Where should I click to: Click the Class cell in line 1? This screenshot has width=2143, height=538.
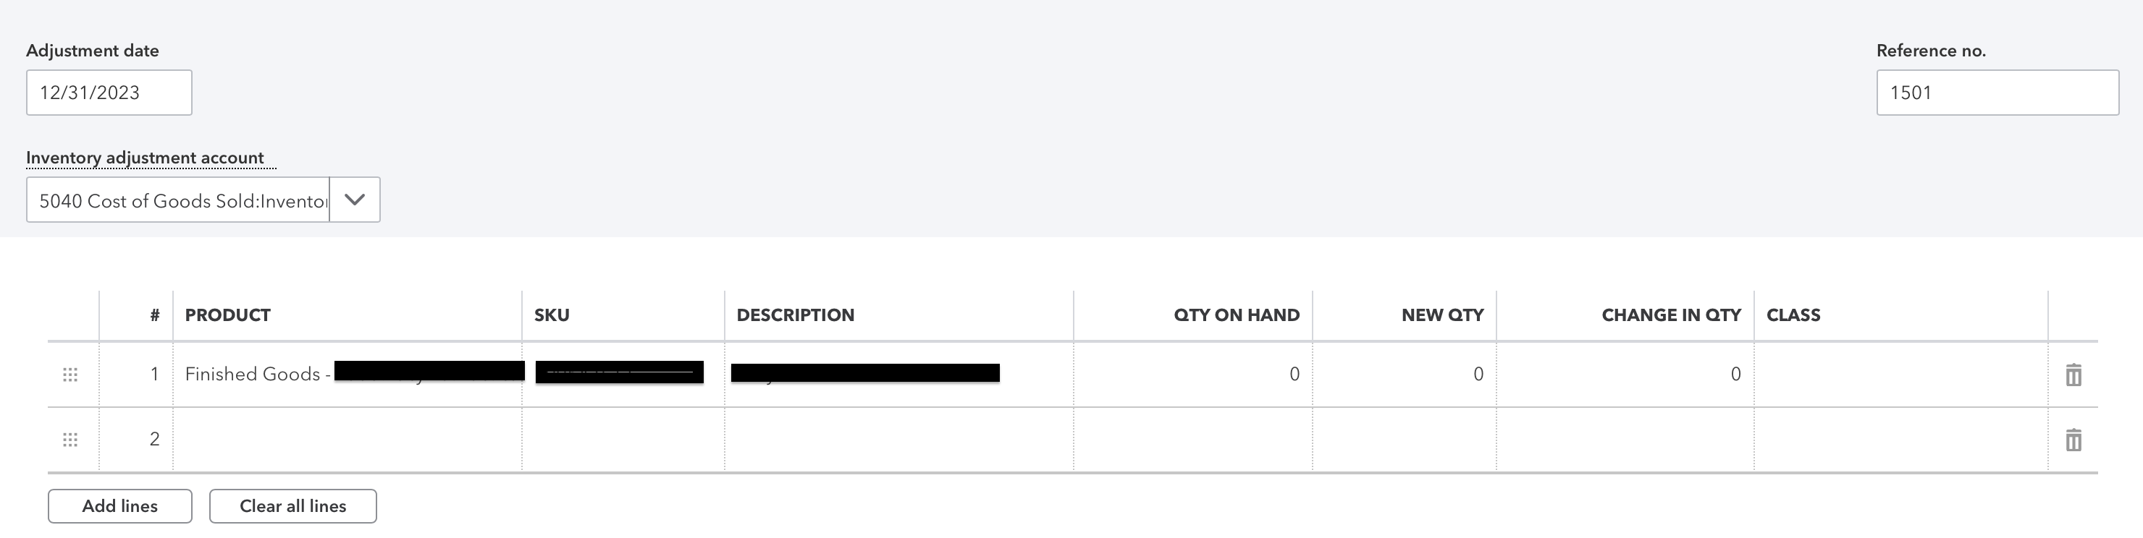tap(1900, 374)
